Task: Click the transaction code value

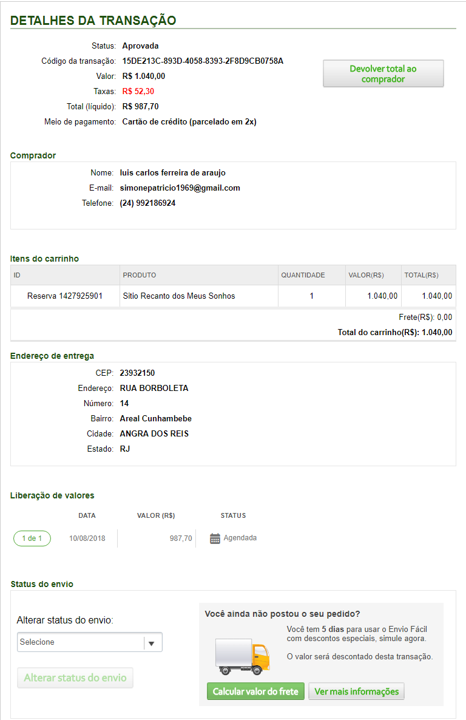Action: (203, 61)
